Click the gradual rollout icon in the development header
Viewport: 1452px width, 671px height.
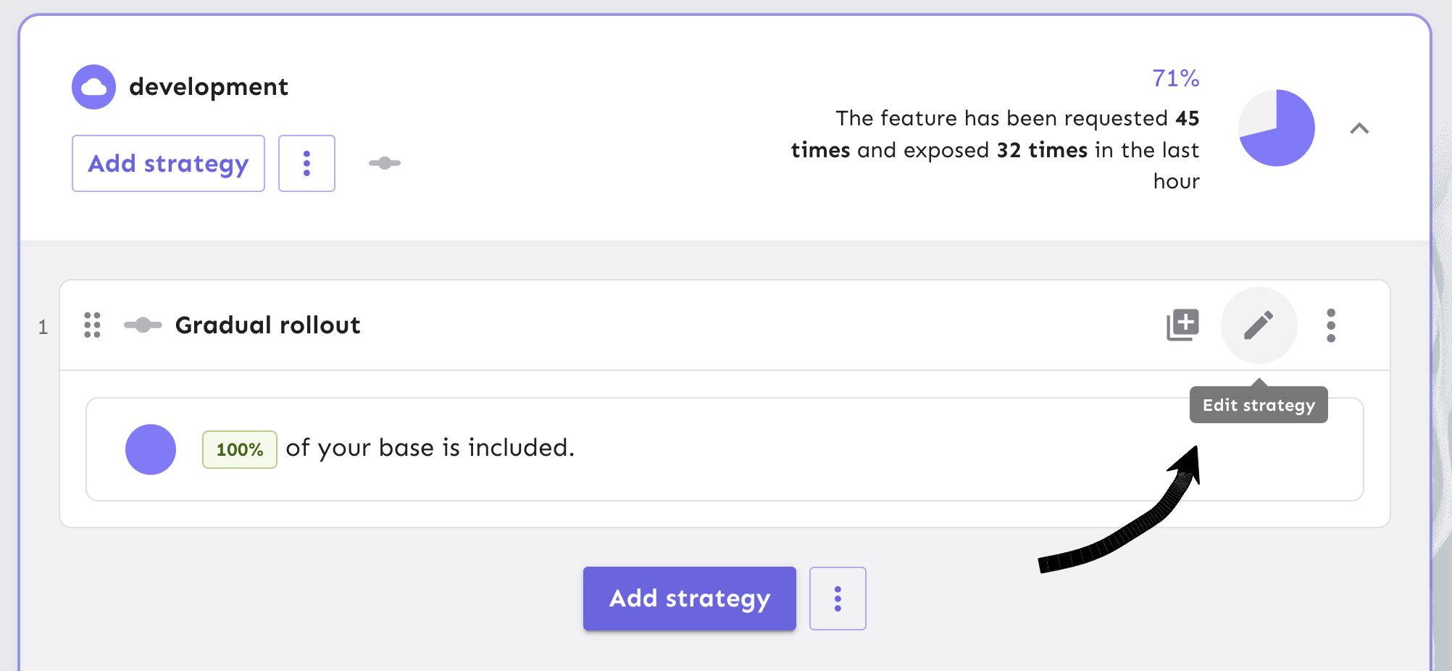[384, 163]
